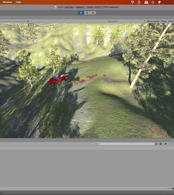The height and width of the screenshot is (195, 174).
Task: Click the white cube menu bar icon
Action: point(159,2)
